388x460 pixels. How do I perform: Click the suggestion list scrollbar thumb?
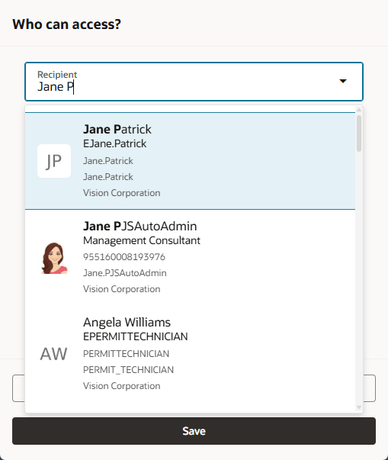[x=359, y=133]
